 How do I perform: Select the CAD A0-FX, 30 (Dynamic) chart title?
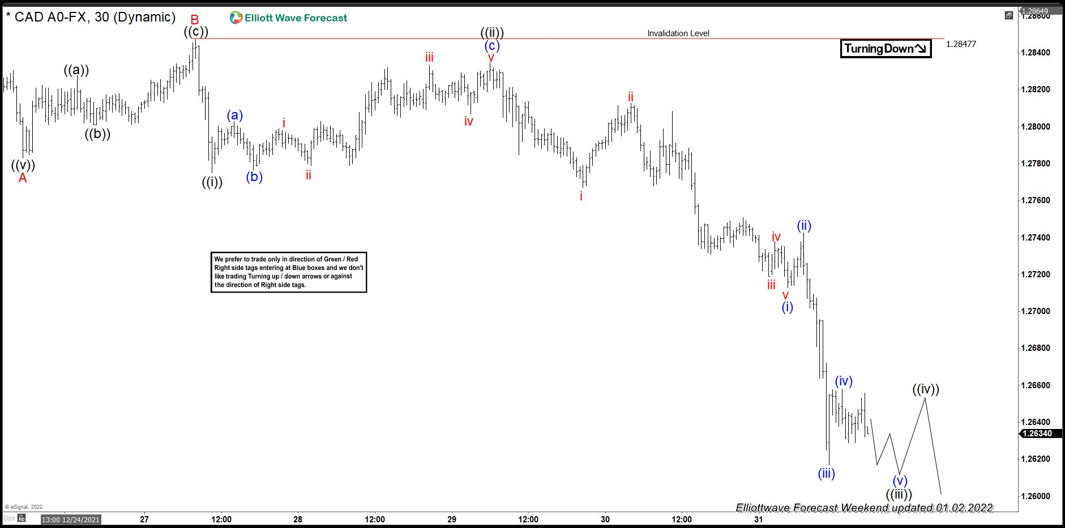click(x=91, y=17)
